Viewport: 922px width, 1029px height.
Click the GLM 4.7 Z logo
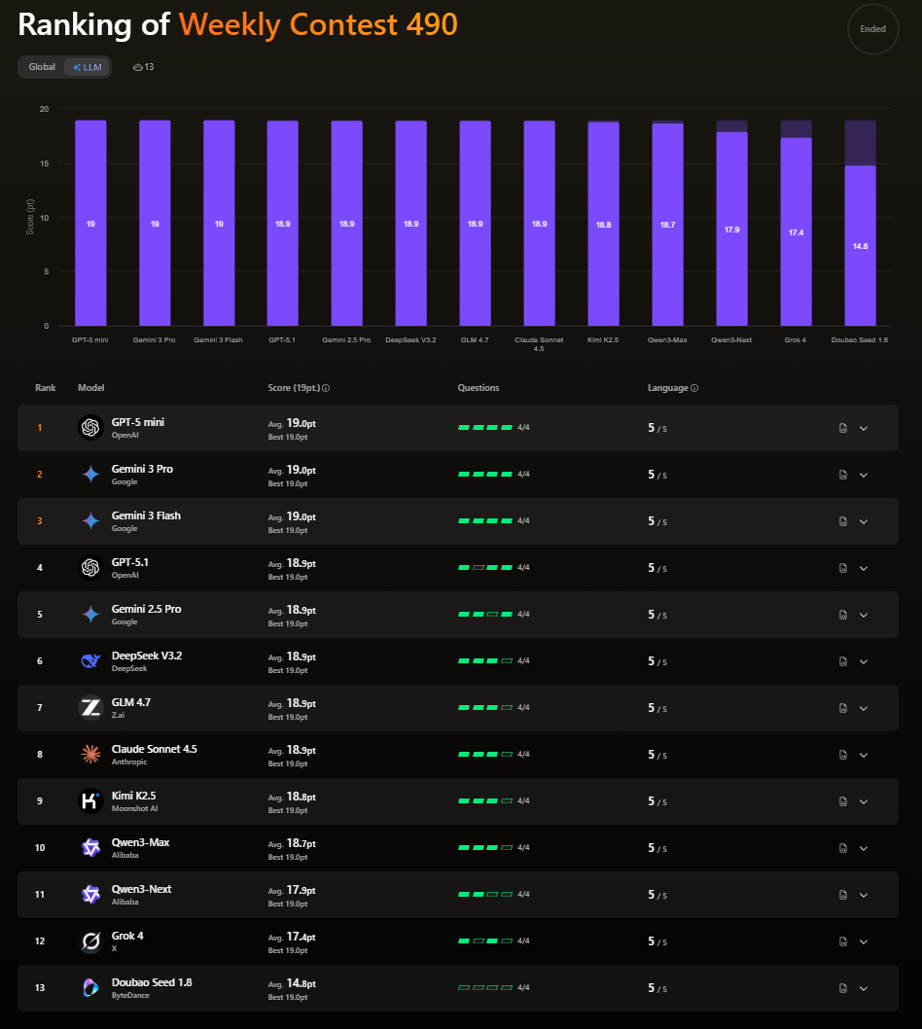tap(90, 708)
